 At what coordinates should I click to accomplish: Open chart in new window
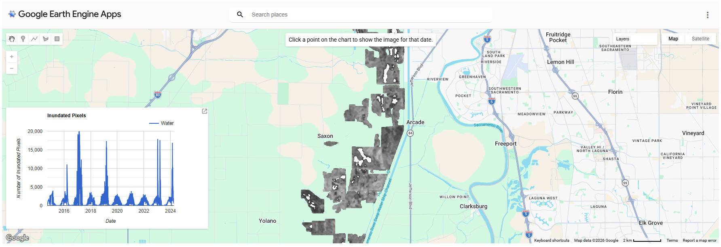(x=205, y=111)
